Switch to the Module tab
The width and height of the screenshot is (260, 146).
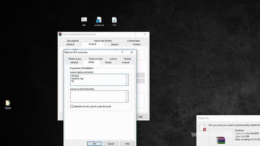point(127,59)
